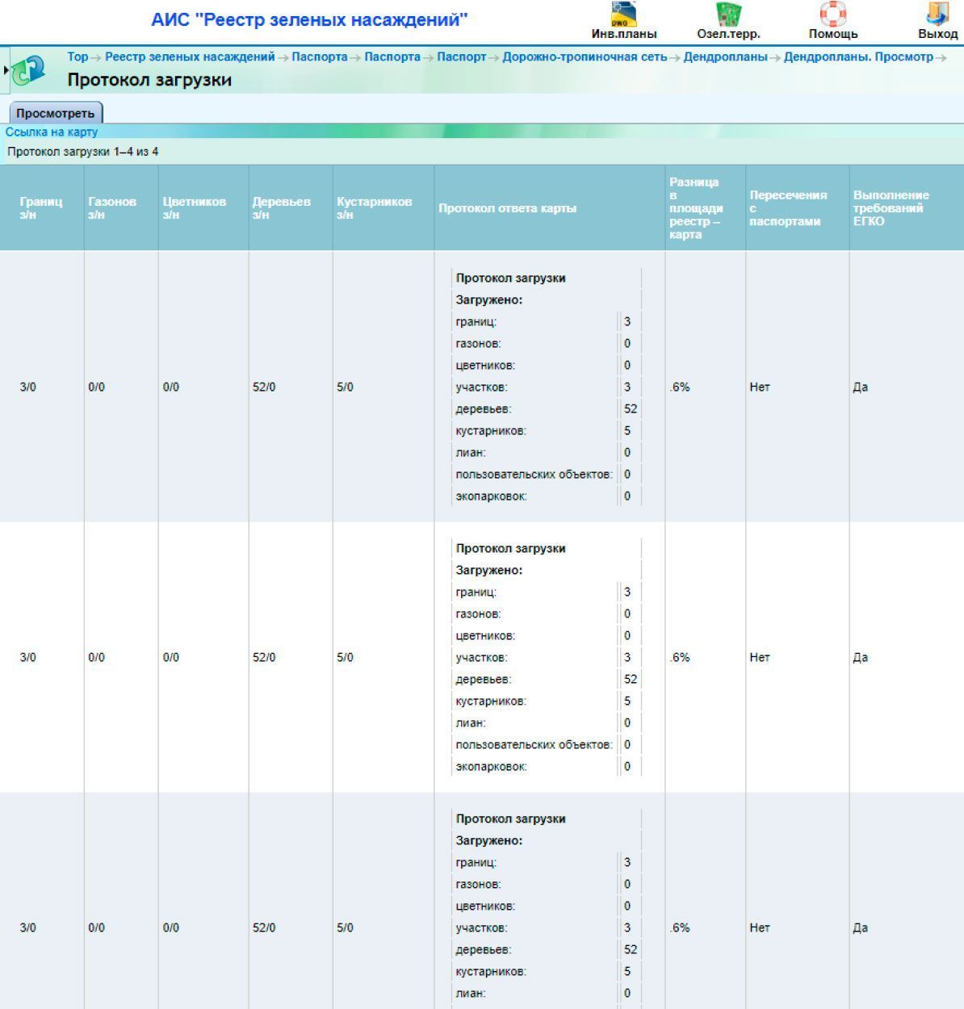Open Дендропланы breadcrumb link
The image size is (964, 1009).
(725, 57)
